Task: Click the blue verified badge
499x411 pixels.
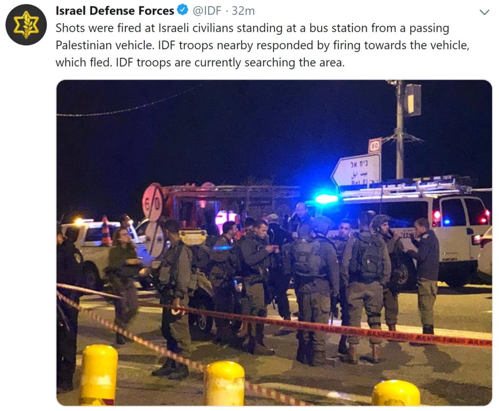Action: pos(183,10)
